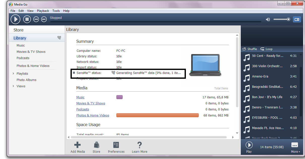This screenshot has width=305, height=159.
Task: Start playback with the large Play button
Action: coord(15,19)
